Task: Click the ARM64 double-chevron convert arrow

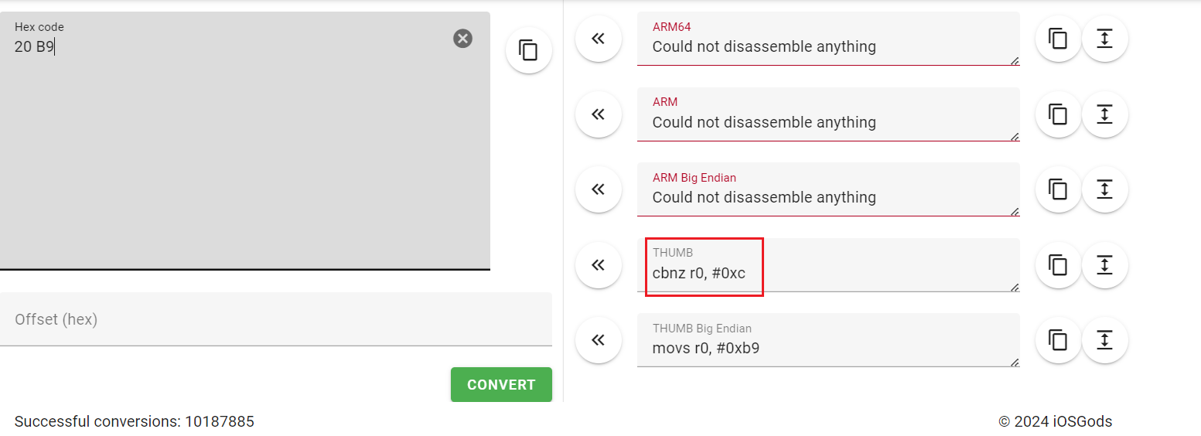Action: pyautogui.click(x=598, y=39)
